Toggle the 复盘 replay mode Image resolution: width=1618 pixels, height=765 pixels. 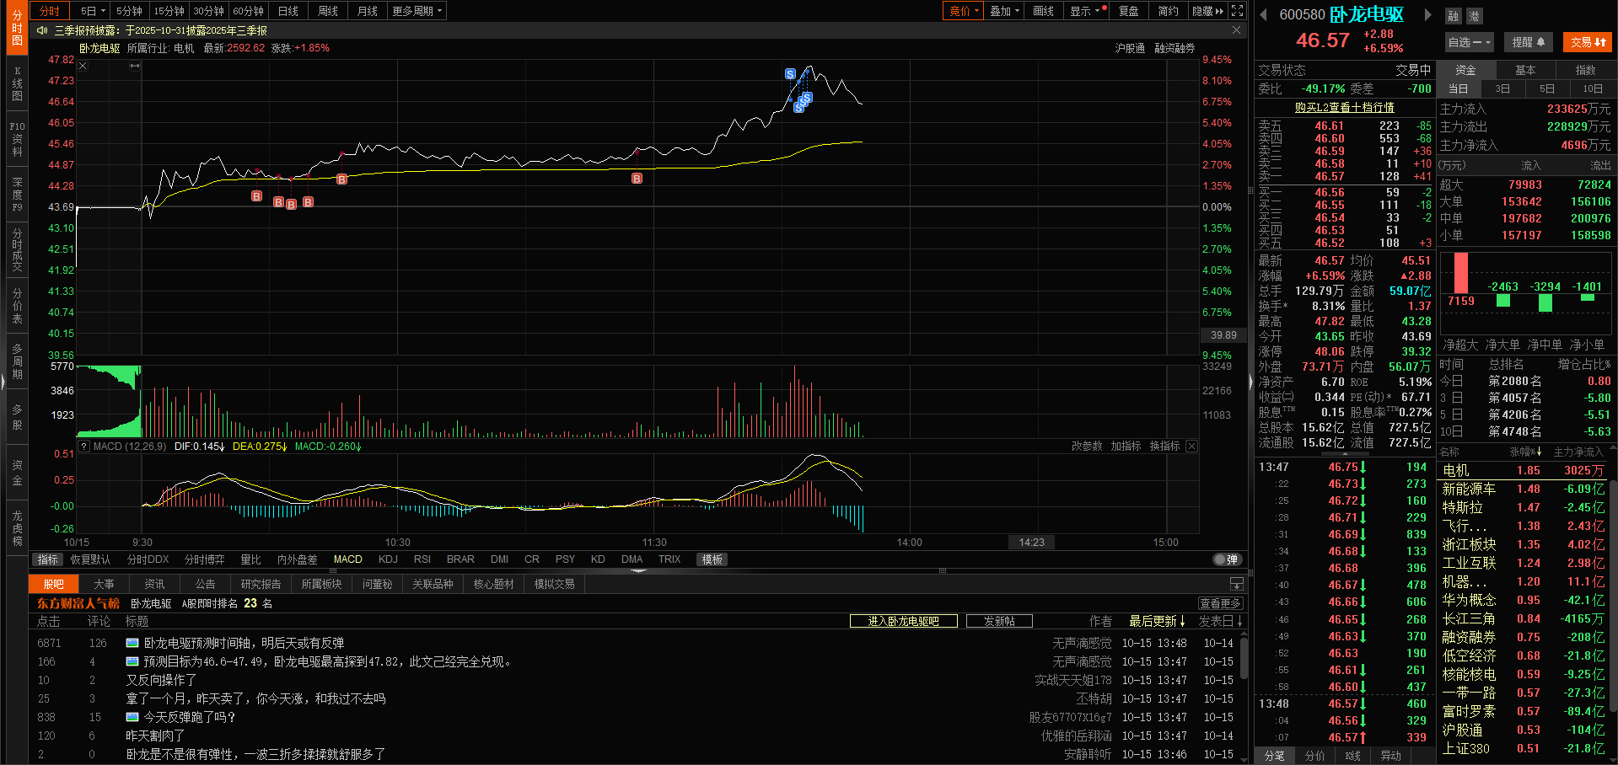point(1128,11)
